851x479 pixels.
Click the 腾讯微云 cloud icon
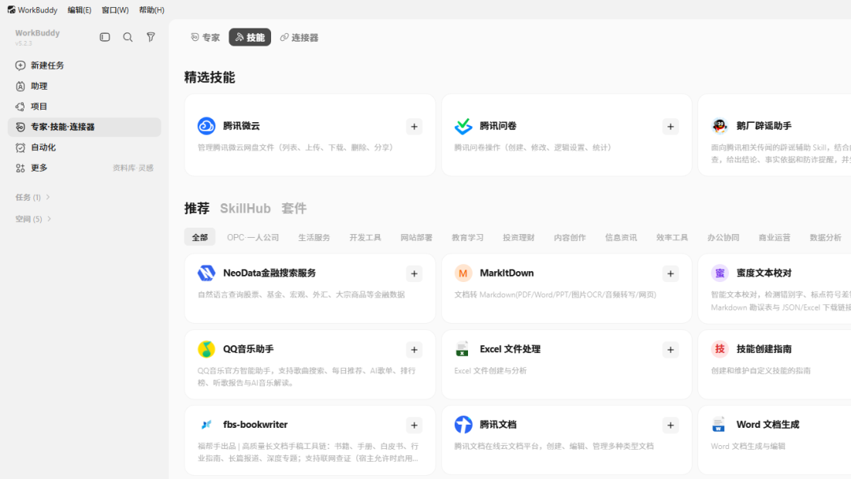tap(206, 126)
